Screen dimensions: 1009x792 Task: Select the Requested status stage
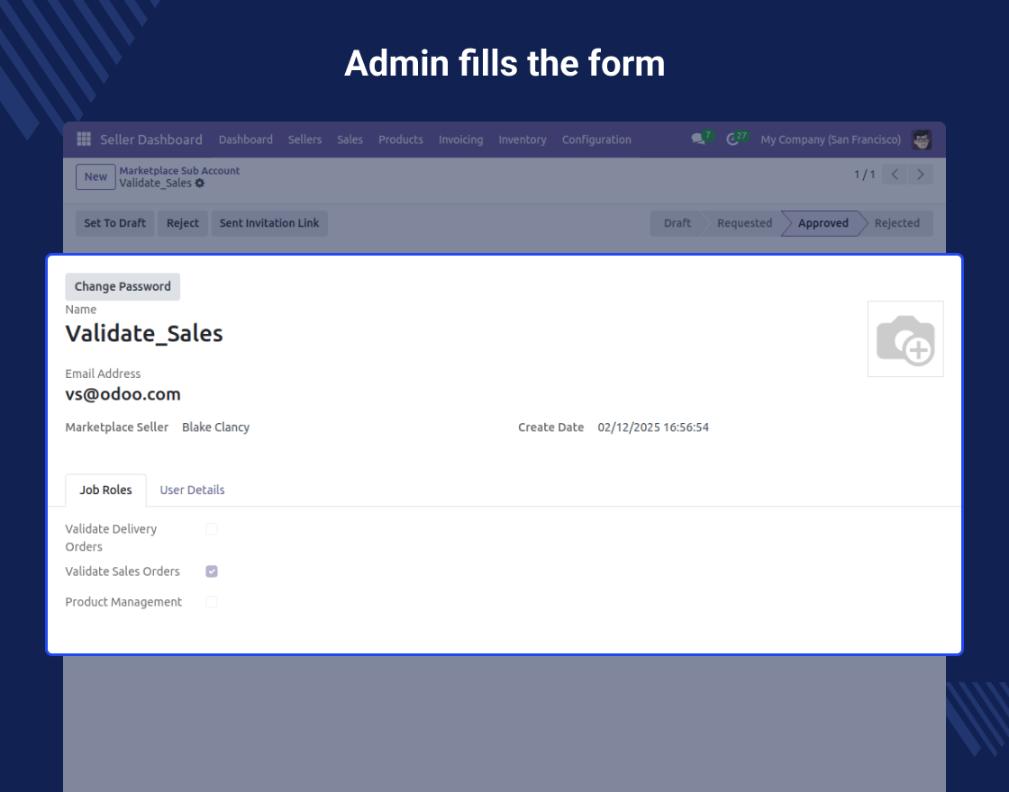tap(744, 223)
